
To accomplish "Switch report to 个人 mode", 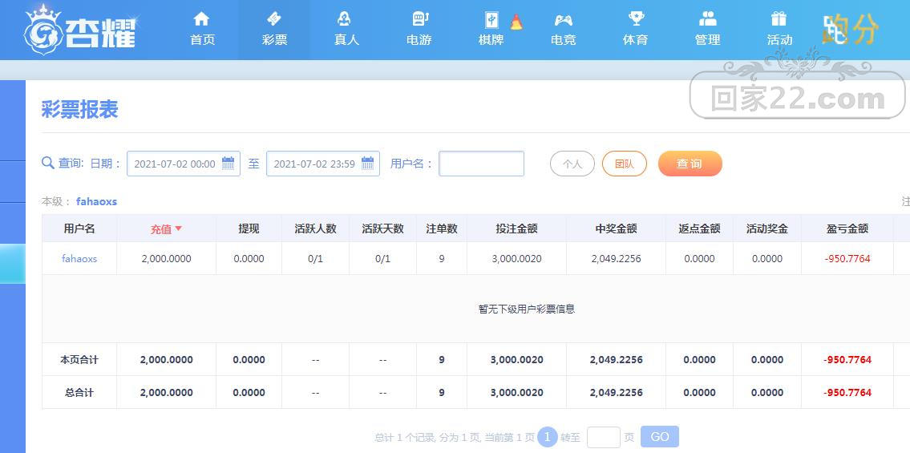I will (x=572, y=164).
